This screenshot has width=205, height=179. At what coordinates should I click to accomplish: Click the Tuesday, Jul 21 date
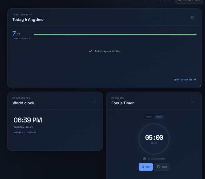pyautogui.click(x=23, y=127)
